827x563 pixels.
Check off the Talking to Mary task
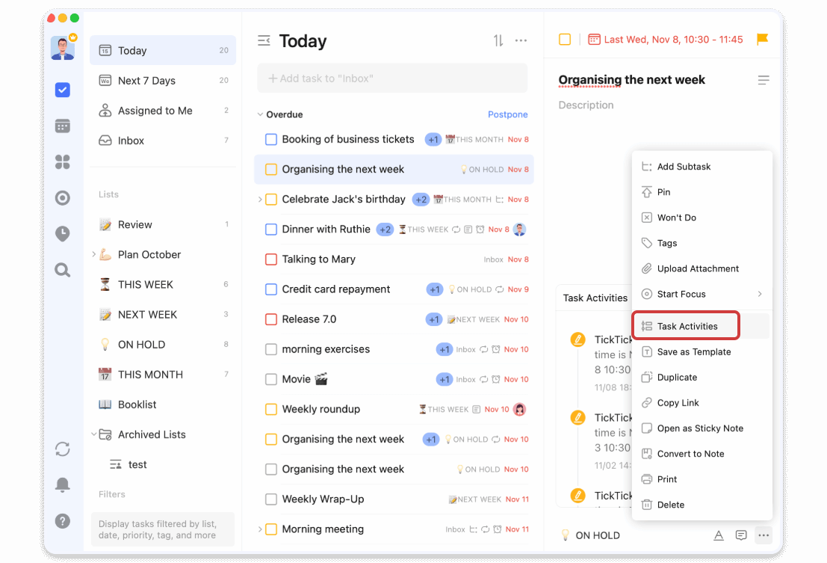coord(271,259)
